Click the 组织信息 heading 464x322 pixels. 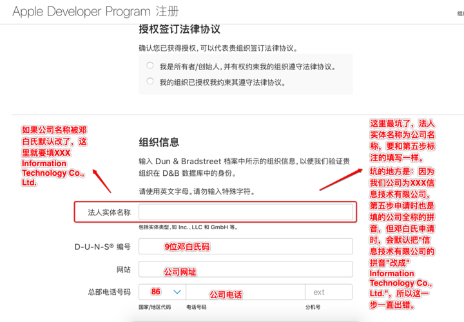click(x=159, y=142)
